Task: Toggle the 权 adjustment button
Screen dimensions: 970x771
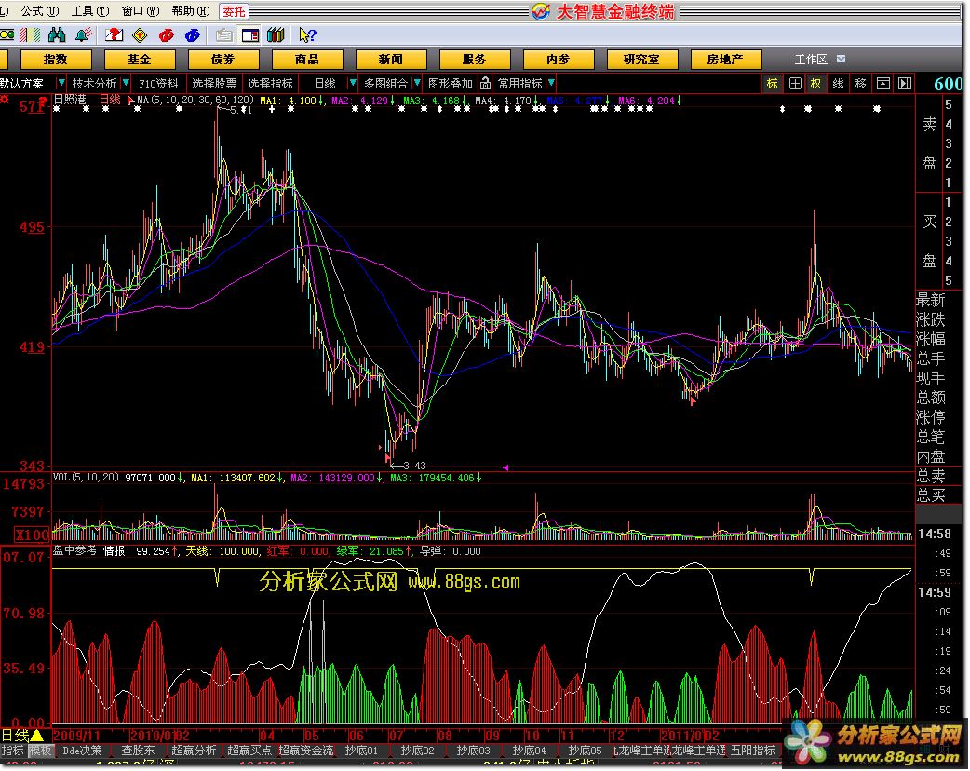Action: tap(816, 84)
